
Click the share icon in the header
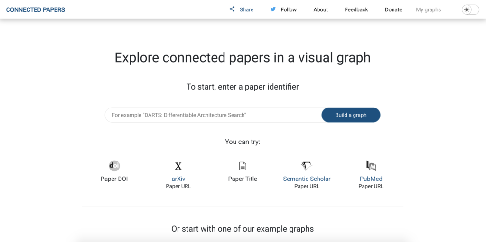click(232, 9)
